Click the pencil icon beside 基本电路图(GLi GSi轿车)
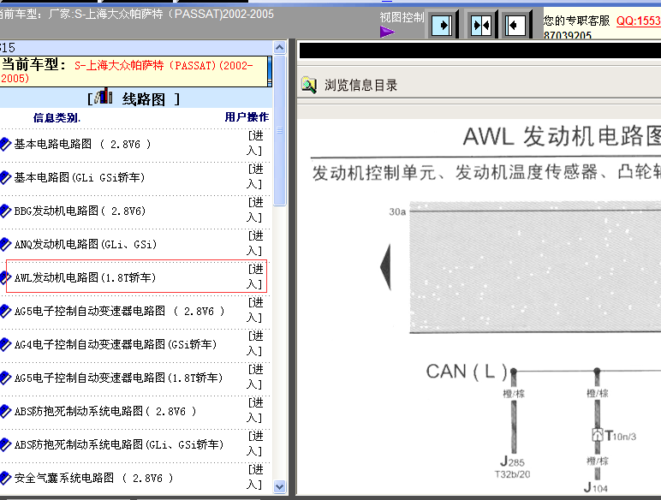 [5, 177]
